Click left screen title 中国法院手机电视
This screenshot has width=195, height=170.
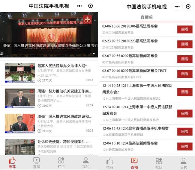pyautogui.click(x=49, y=6)
